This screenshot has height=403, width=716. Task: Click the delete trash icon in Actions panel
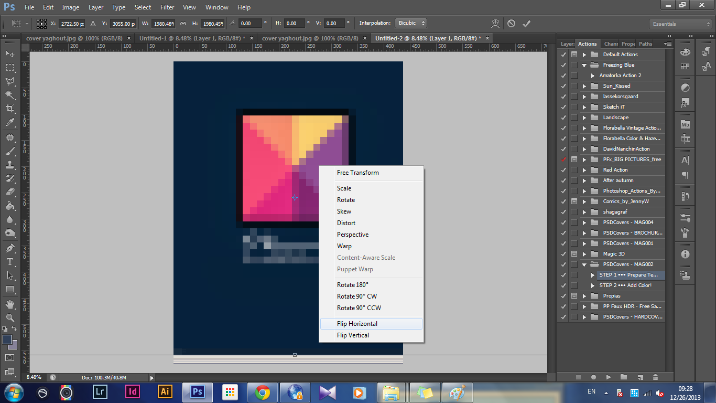[655, 377]
